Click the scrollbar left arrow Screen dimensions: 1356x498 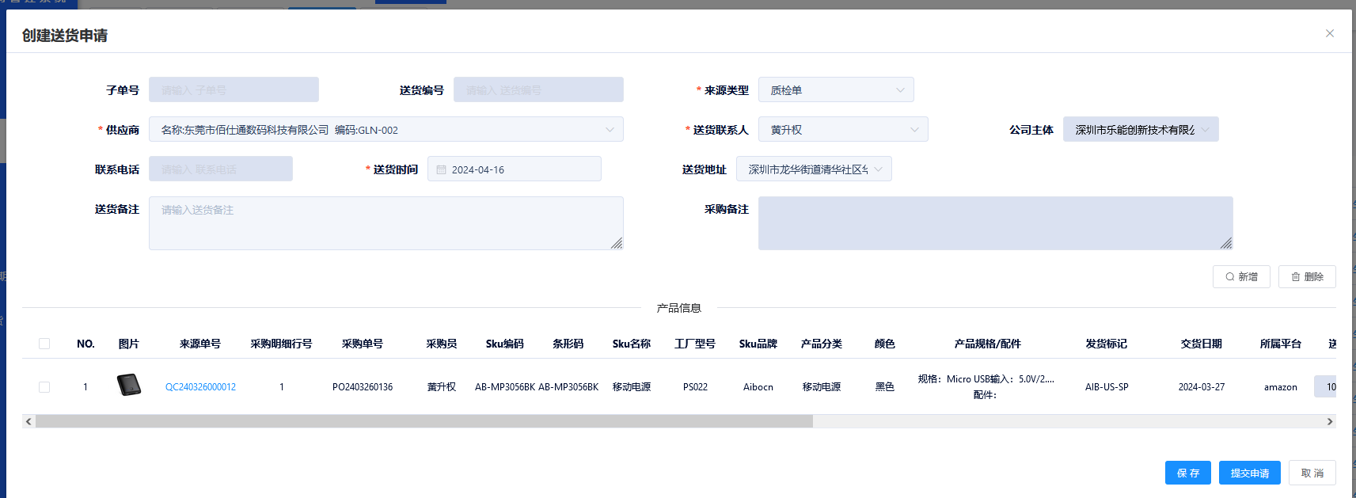pos(28,421)
